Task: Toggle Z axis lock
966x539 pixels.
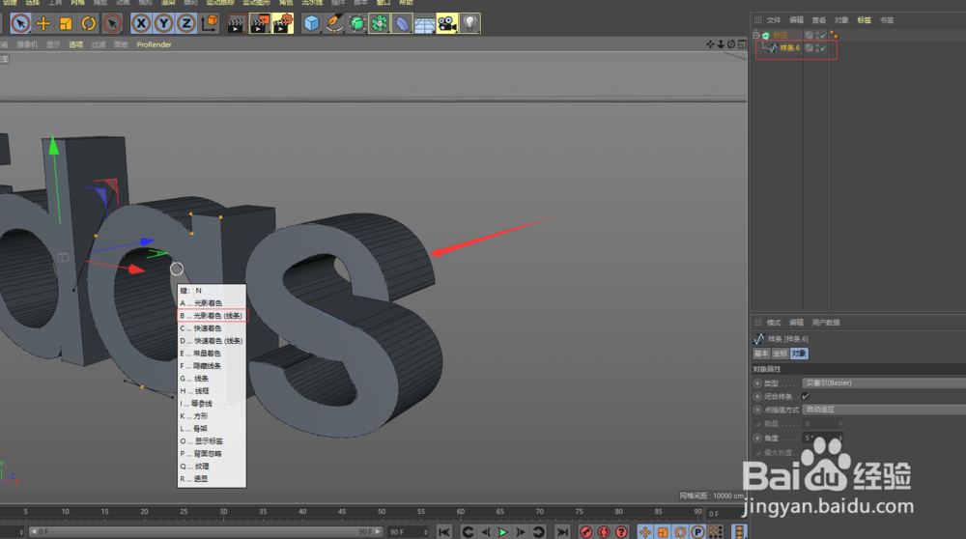Action: click(186, 23)
